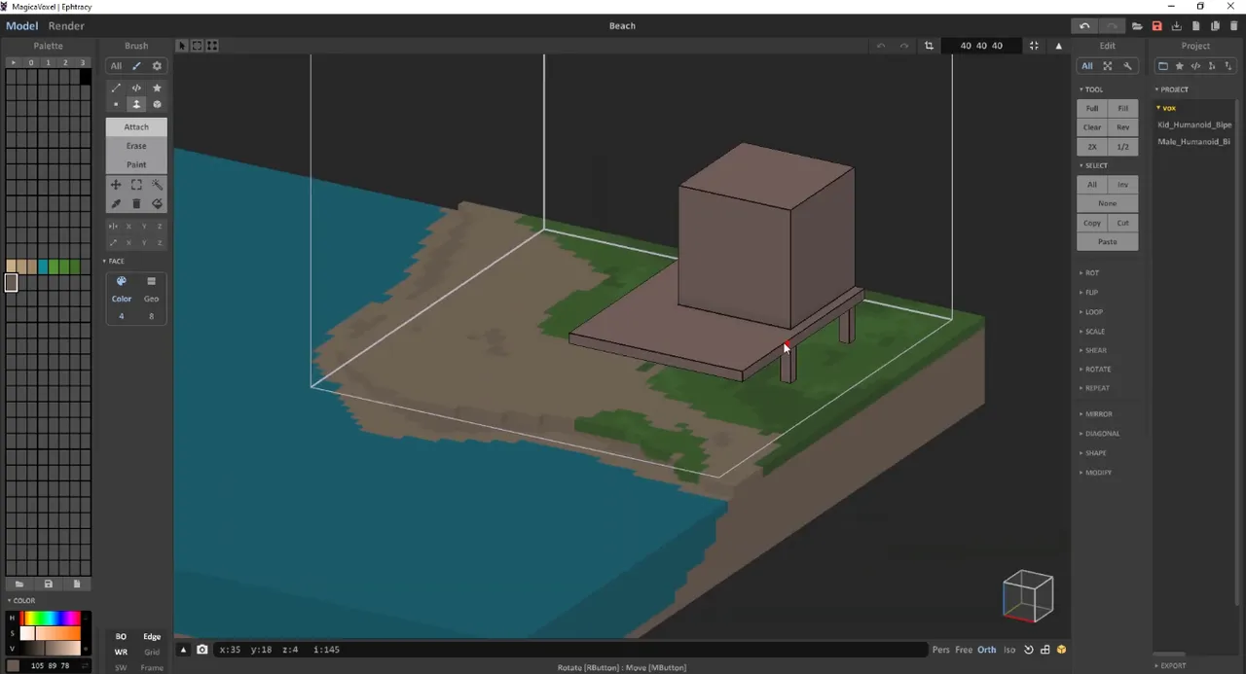1246x674 pixels.
Task: Select the face brush mode icon
Action: tap(136, 104)
